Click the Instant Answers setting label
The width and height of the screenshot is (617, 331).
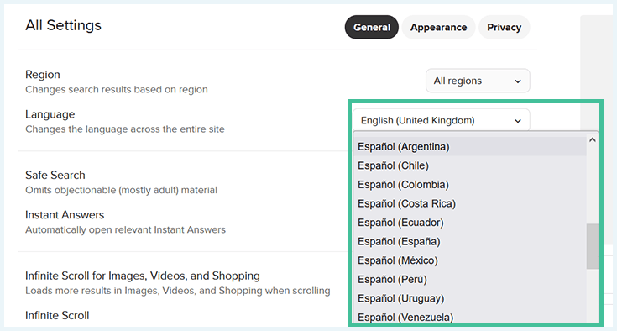pyautogui.click(x=65, y=214)
